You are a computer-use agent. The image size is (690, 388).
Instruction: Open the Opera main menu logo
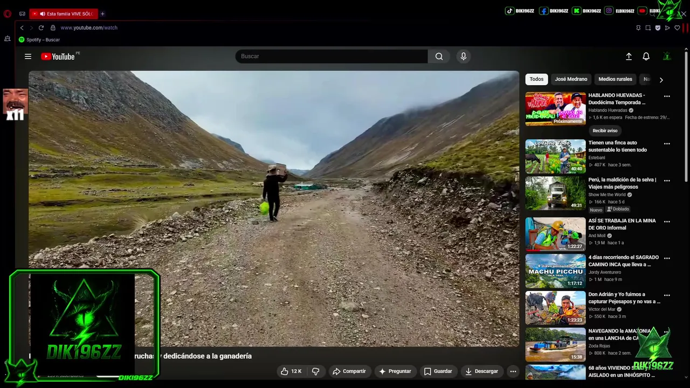pyautogui.click(x=8, y=13)
